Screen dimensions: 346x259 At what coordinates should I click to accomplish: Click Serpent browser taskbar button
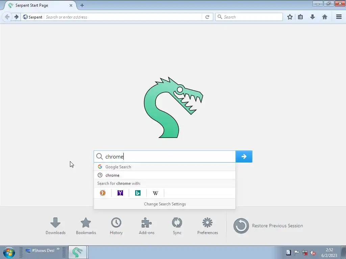[77, 252]
